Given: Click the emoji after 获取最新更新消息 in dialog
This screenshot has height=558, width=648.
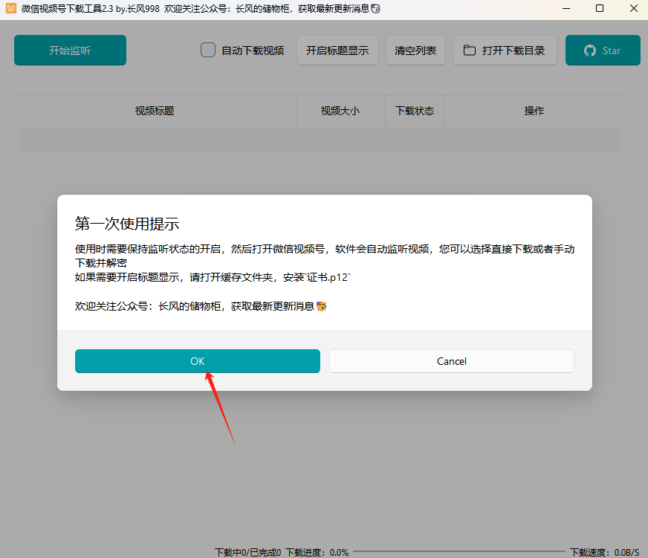Looking at the screenshot, I should [322, 306].
